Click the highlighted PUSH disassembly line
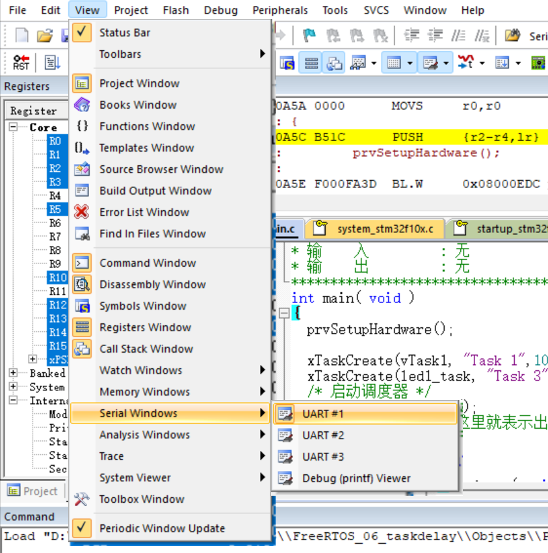The image size is (548, 553). point(411,137)
